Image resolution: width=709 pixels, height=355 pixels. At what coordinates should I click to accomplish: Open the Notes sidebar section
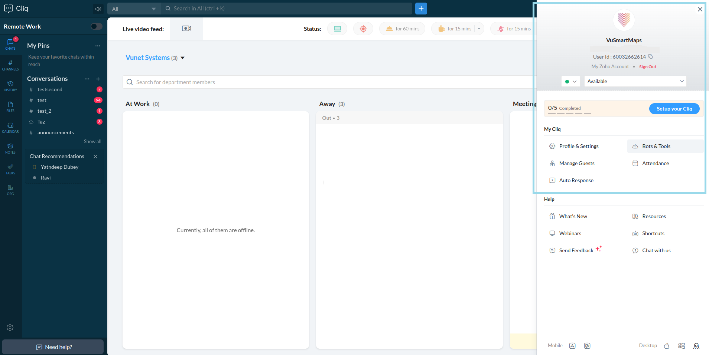(10, 148)
